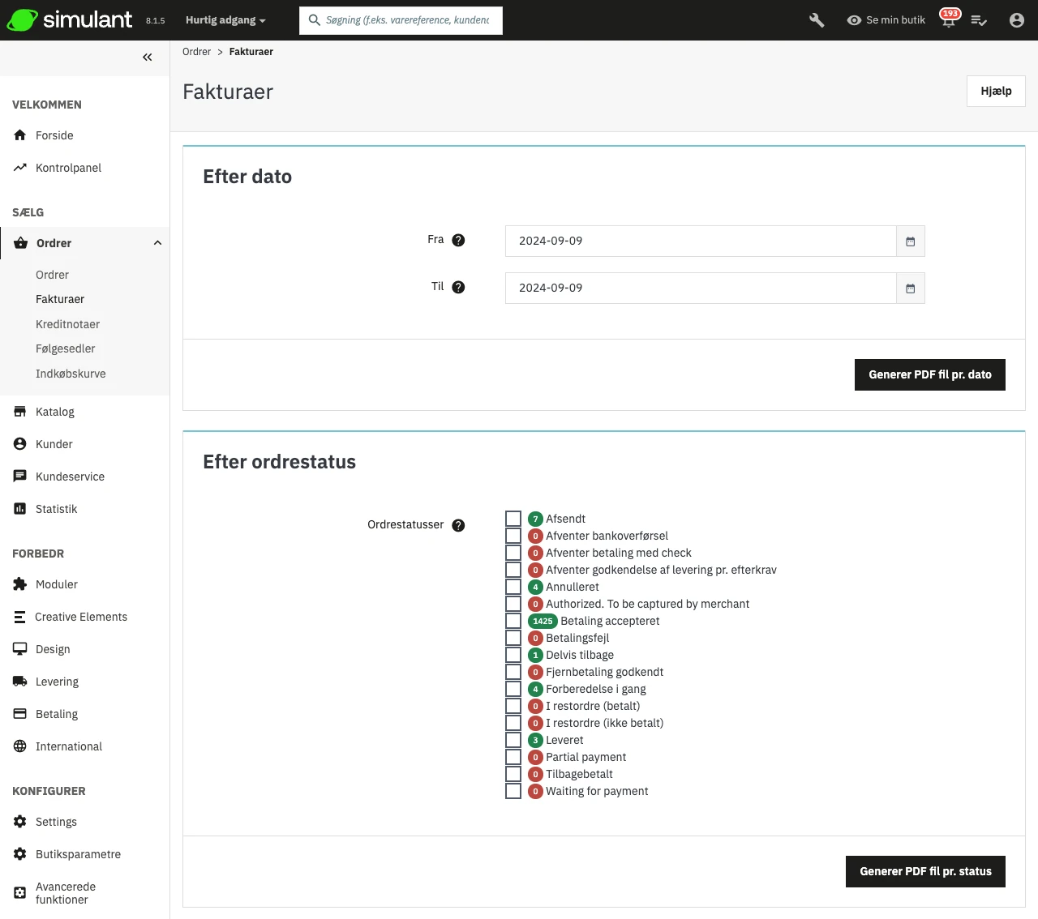Click Generer PDF fil pr. dato button
Screen dimensions: 1038x919
click(929, 374)
